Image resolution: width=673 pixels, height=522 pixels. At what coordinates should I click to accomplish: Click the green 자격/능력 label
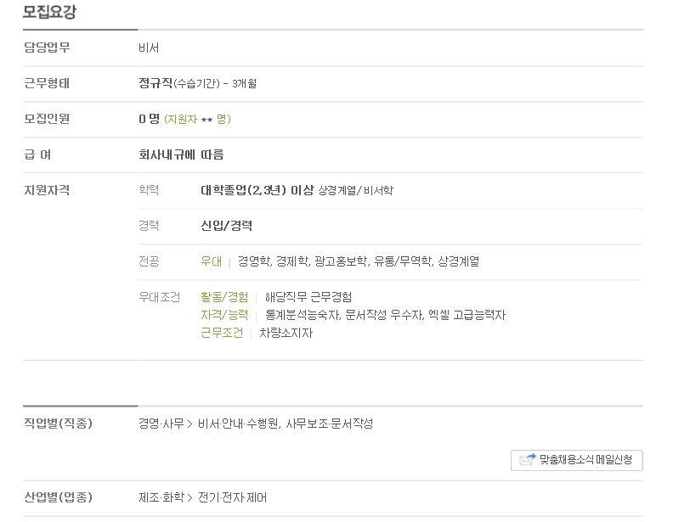224,315
